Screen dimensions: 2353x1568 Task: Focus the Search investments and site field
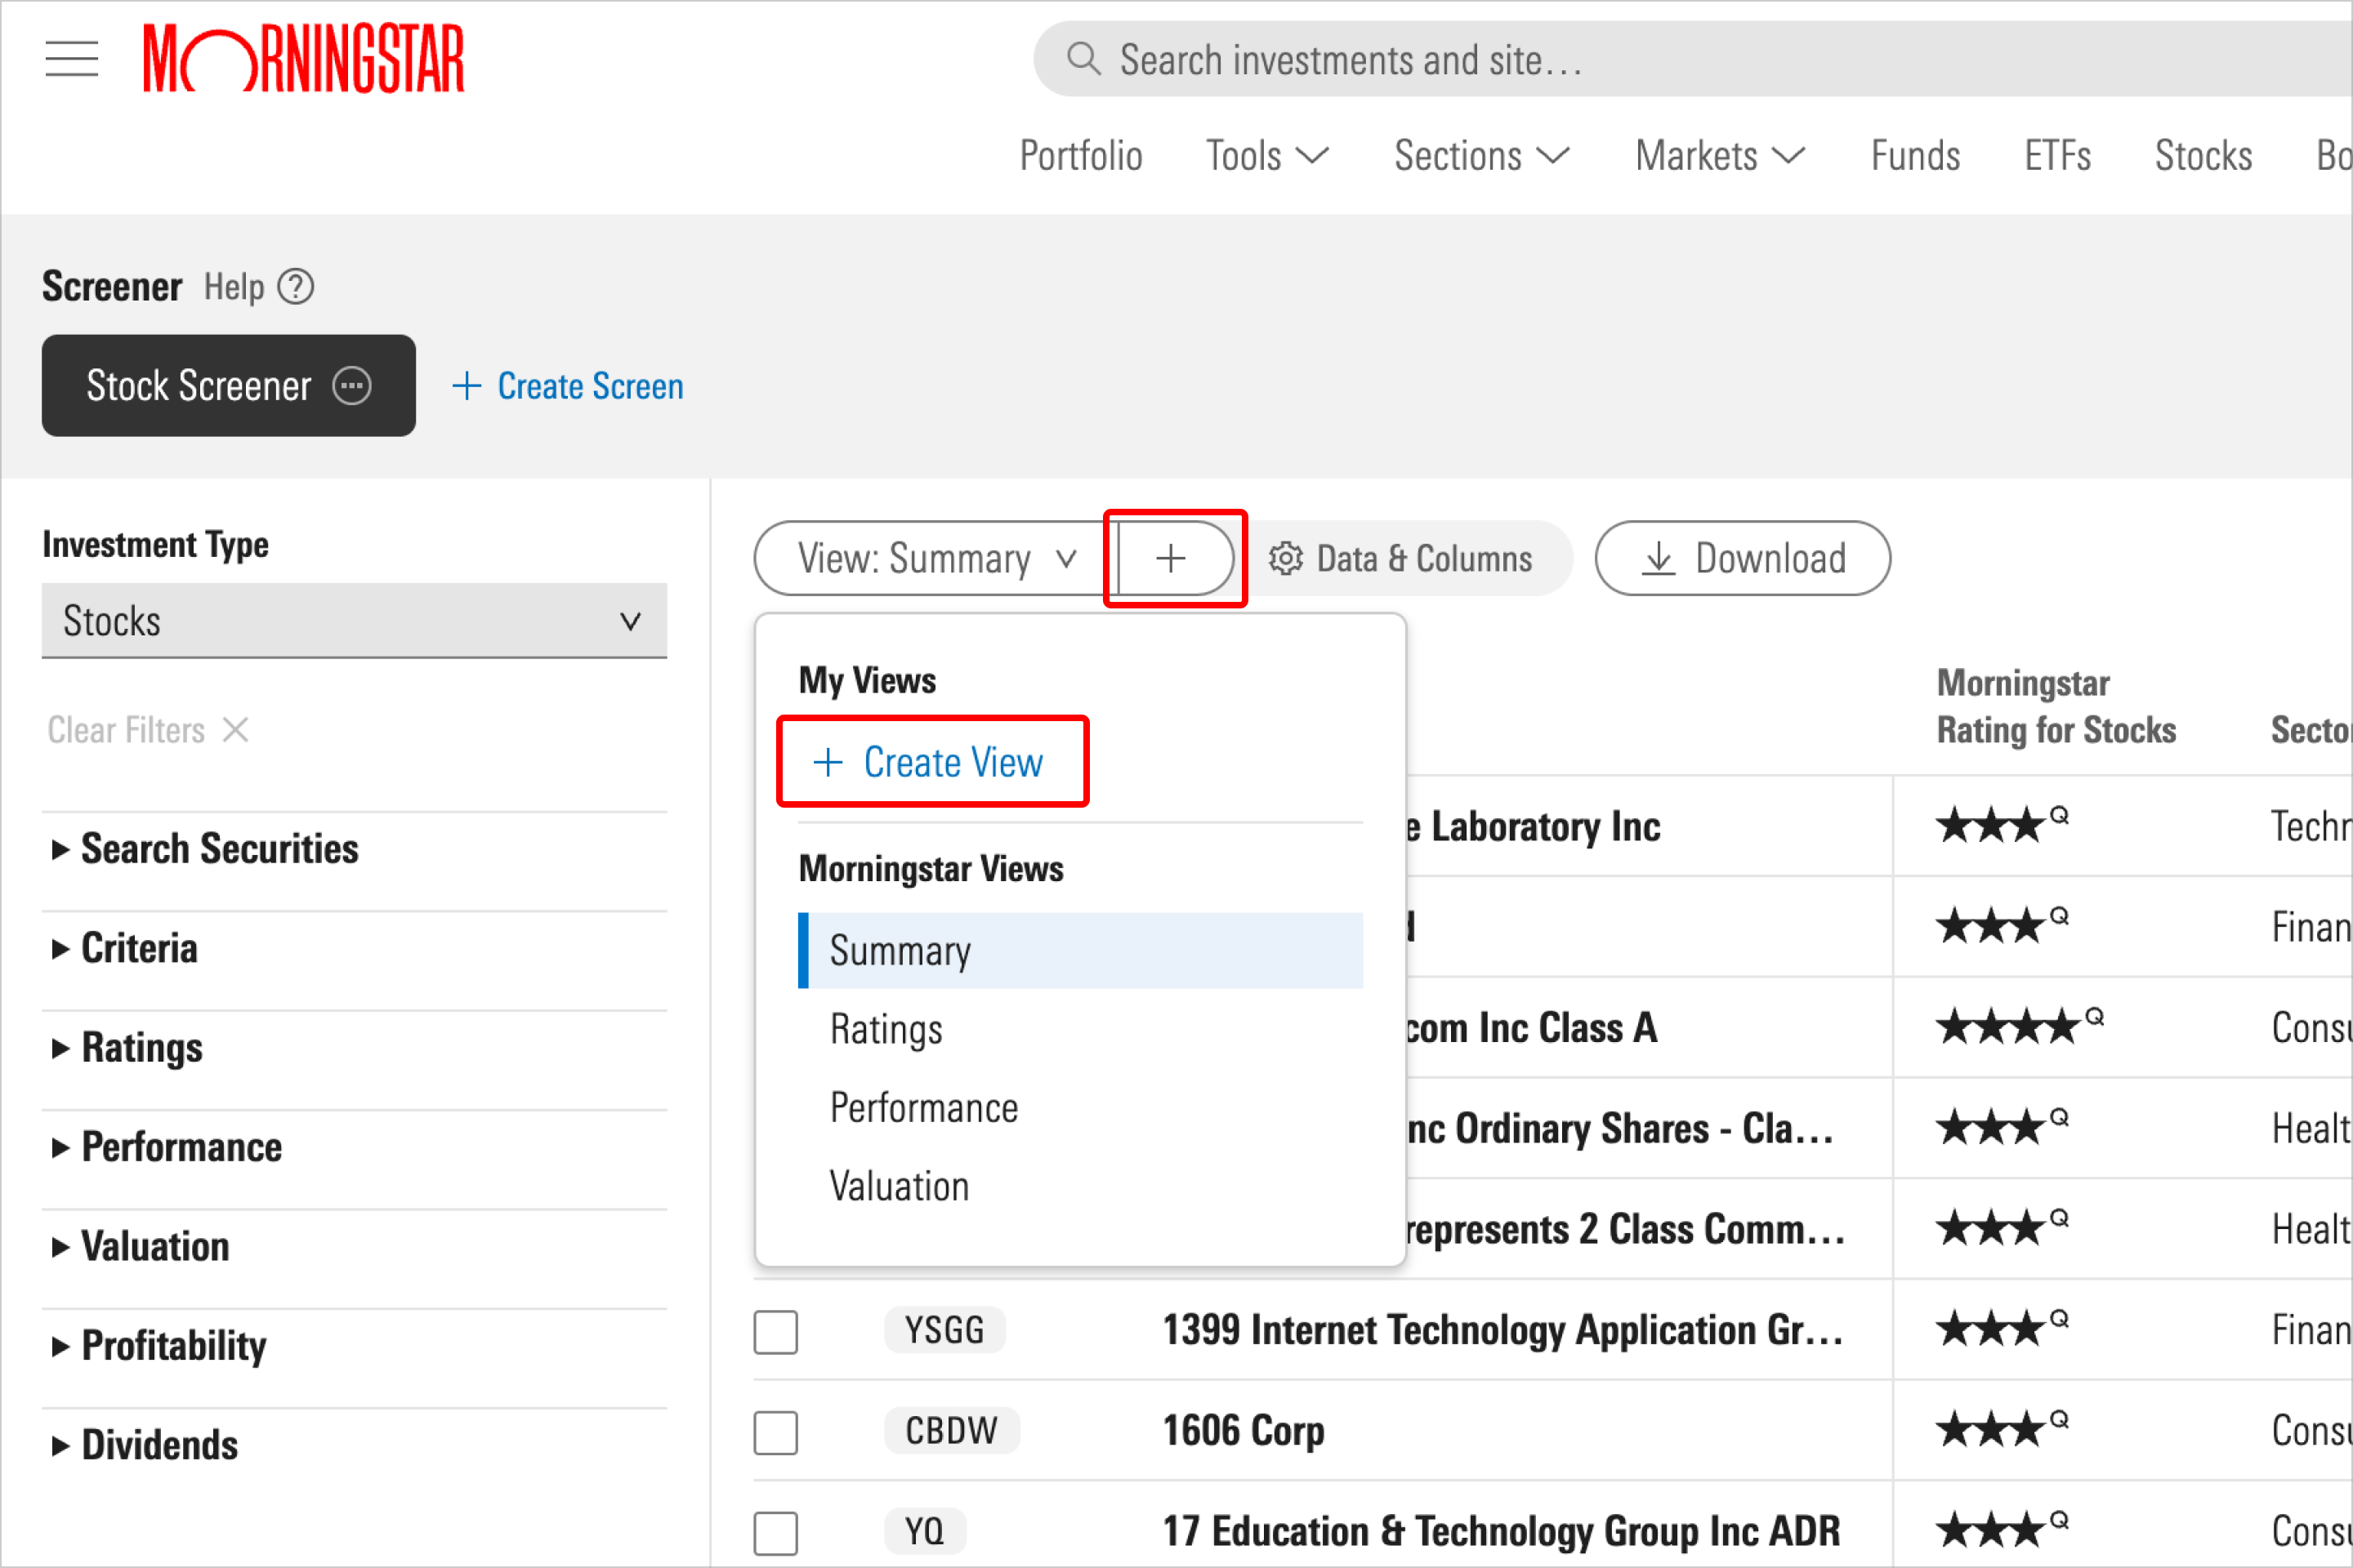pos(1692,59)
